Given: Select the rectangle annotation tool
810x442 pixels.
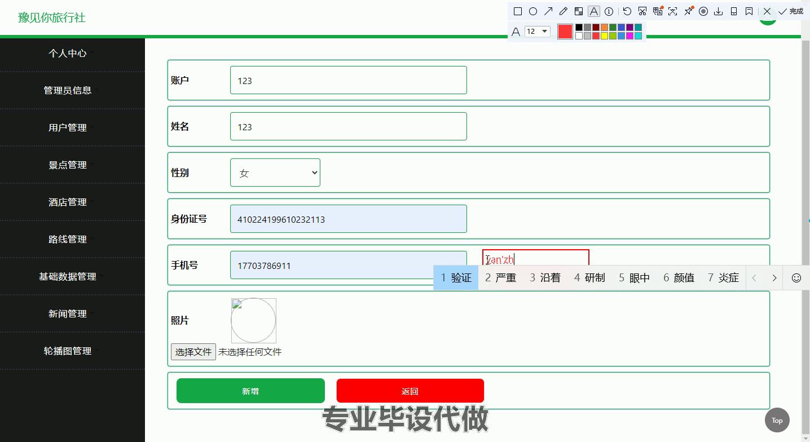Looking at the screenshot, I should pos(518,11).
